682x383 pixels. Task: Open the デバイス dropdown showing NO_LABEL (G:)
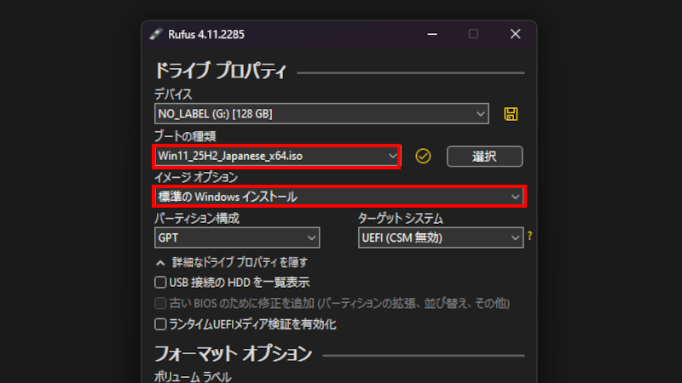click(321, 113)
